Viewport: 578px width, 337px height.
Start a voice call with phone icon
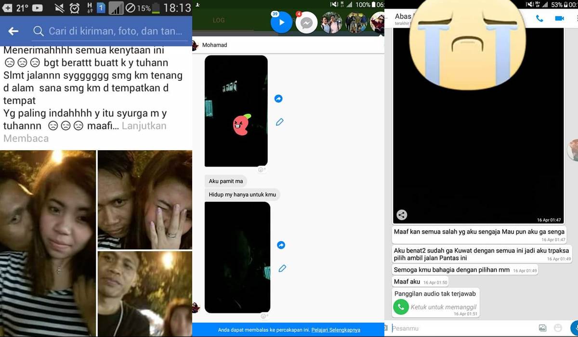(x=539, y=18)
